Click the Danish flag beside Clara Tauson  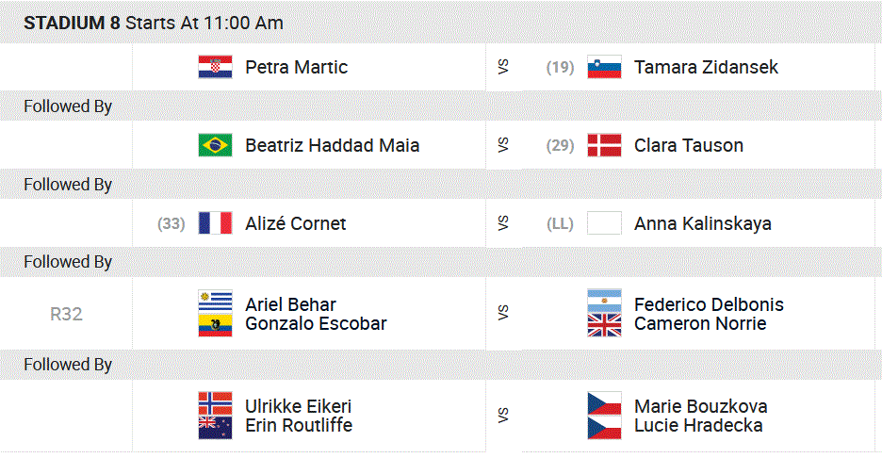[604, 145]
